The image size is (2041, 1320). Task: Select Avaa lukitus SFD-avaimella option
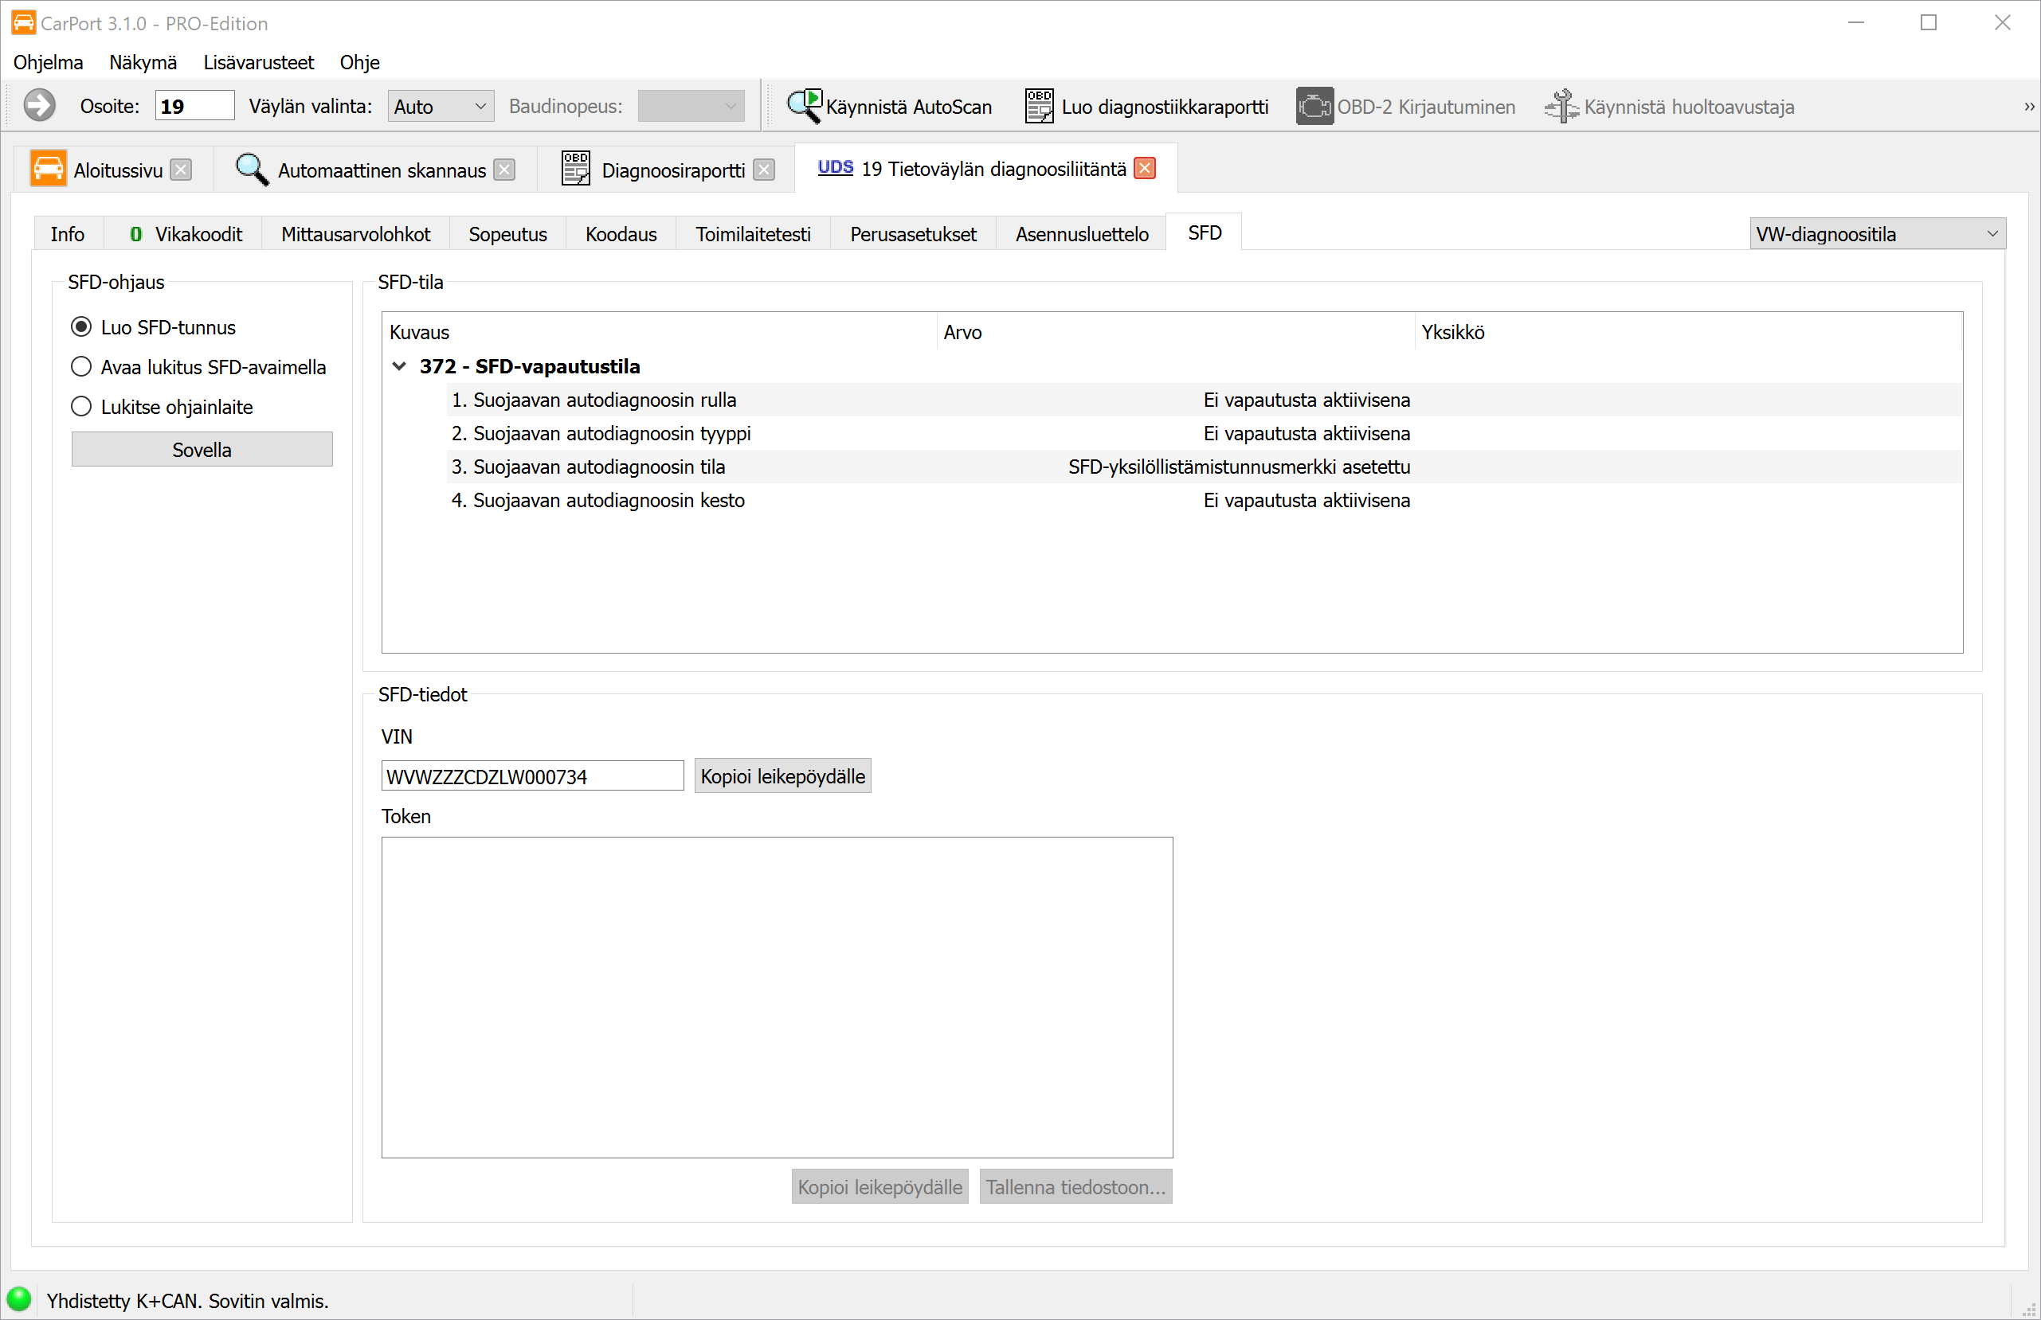(81, 367)
